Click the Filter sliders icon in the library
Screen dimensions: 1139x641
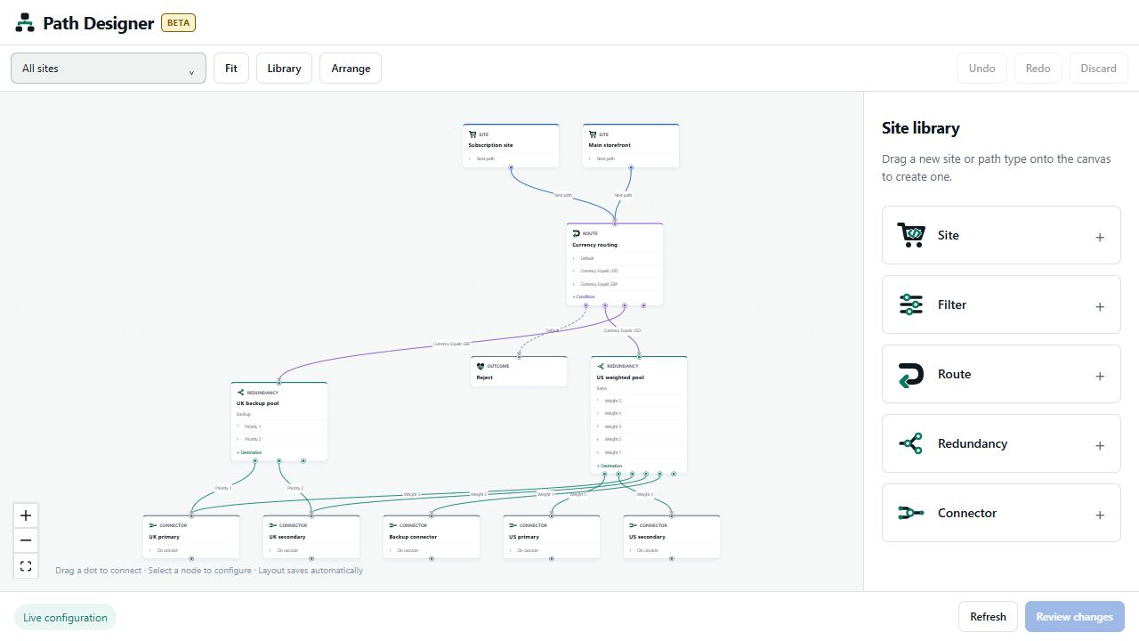click(x=911, y=304)
